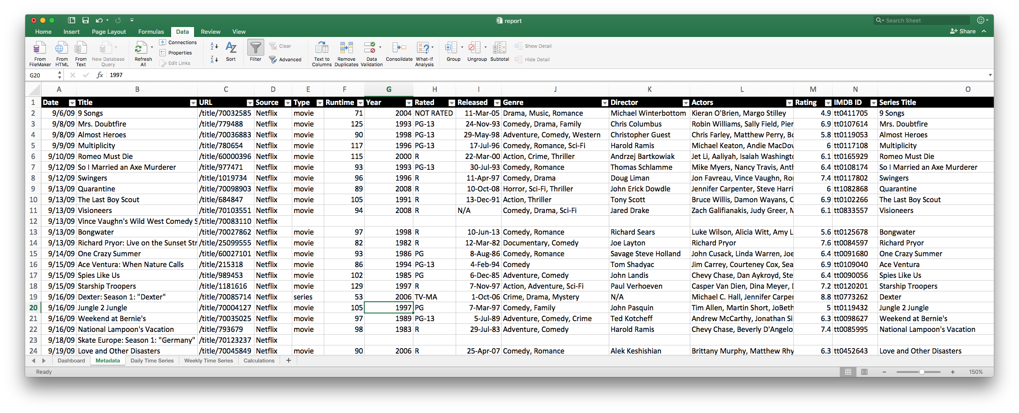Open the Runtime column filter dropdown
Image resolution: width=1019 pixels, height=413 pixels.
pos(360,103)
